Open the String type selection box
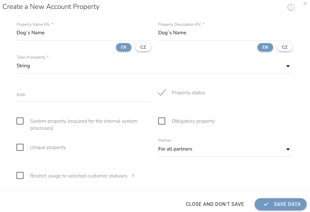 point(155,66)
